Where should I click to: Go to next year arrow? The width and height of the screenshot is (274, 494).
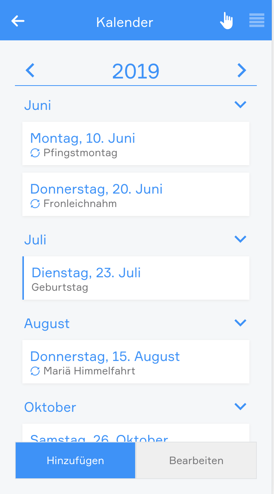click(242, 70)
